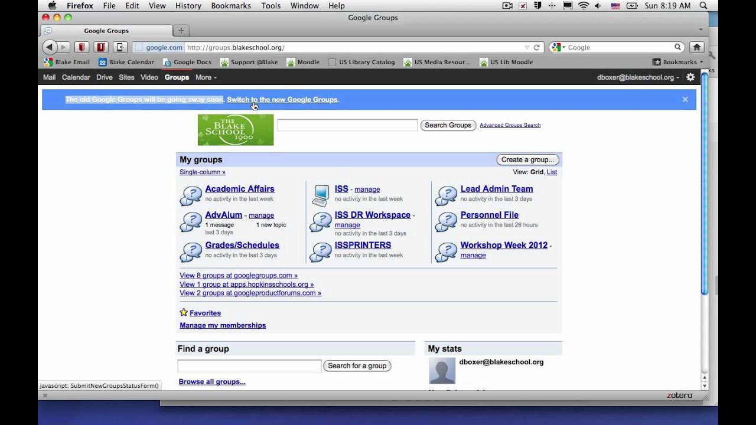Click the Favorites star icon
The image size is (756, 425).
184,312
